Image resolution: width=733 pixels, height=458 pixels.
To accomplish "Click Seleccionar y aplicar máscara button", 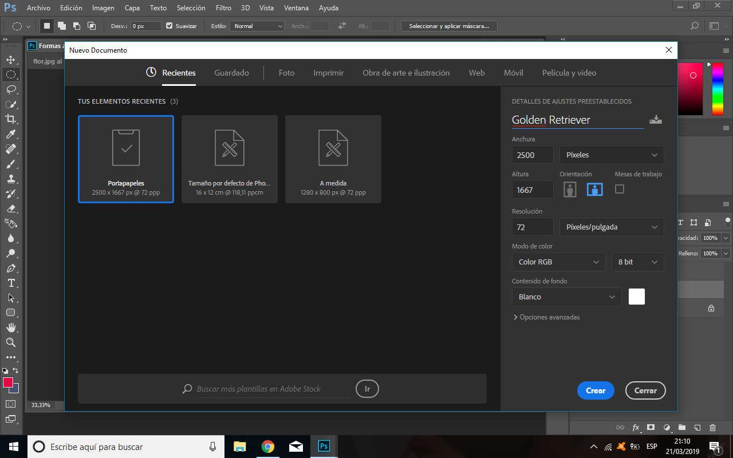I will 449,26.
